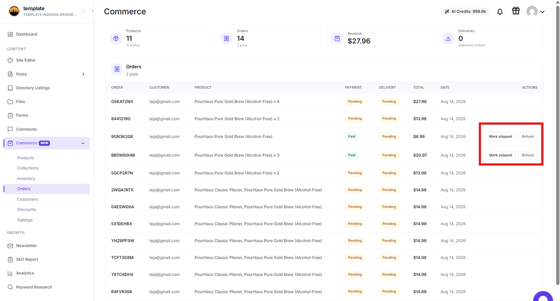Collapse the Commerce section chevron
The height and width of the screenshot is (301, 560).
(x=83, y=143)
